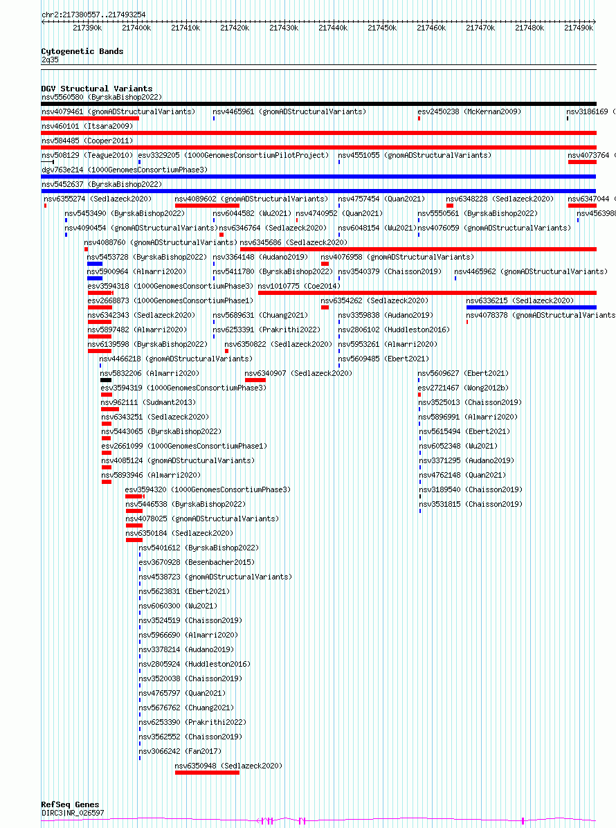Click the nsv3364148 (Audano2019) label
Viewport: 616px width, 828px height.
coord(260,257)
